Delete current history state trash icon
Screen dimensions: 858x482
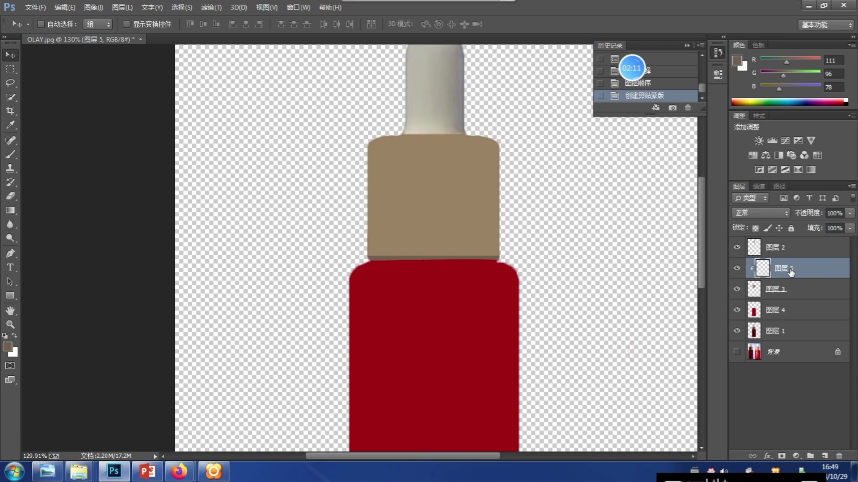pos(688,108)
